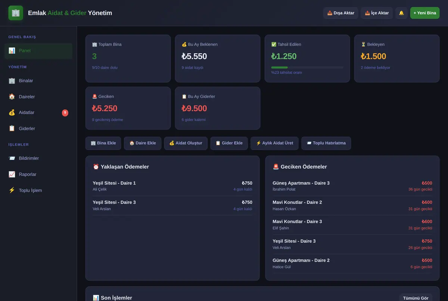Add a building with Yeni Bina
This screenshot has height=301, width=448.
click(x=425, y=13)
